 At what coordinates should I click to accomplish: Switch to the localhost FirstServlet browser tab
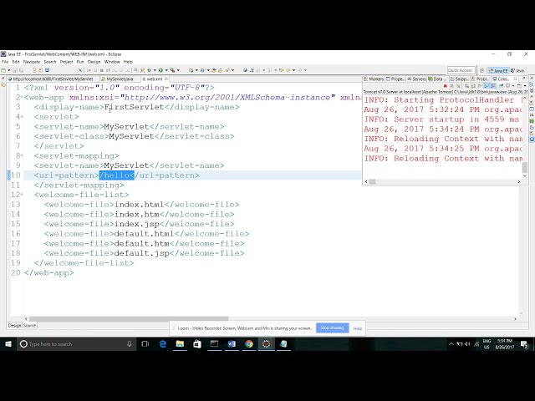(53, 79)
